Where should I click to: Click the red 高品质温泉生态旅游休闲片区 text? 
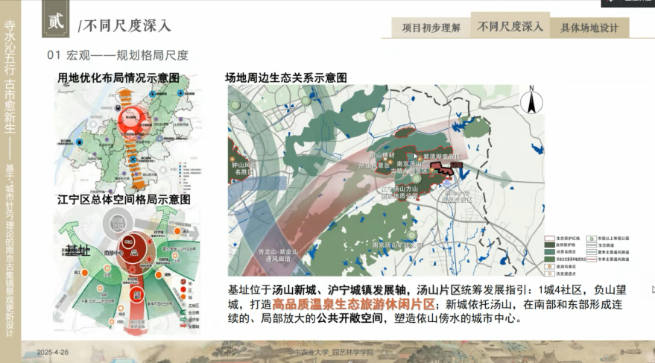pos(355,304)
